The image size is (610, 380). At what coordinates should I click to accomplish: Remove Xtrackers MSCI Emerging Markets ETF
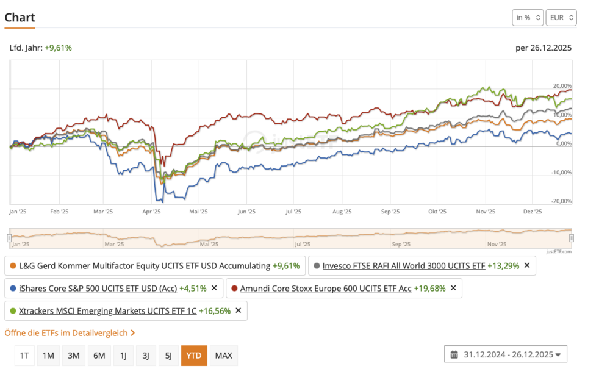[238, 310]
